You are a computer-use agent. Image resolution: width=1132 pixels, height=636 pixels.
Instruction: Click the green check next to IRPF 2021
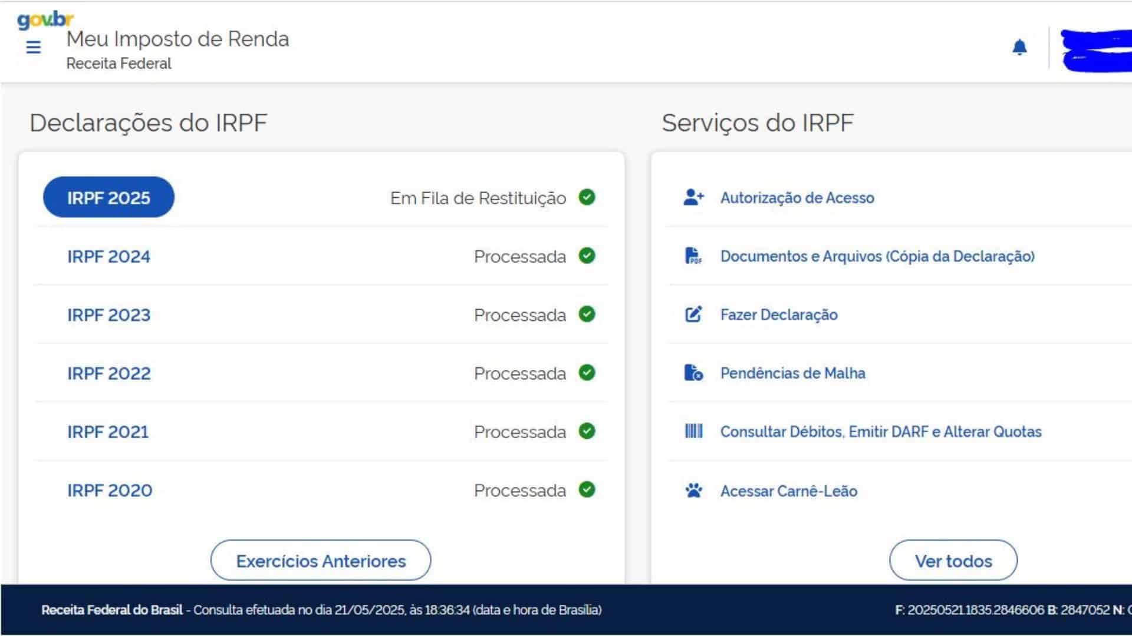tap(587, 431)
